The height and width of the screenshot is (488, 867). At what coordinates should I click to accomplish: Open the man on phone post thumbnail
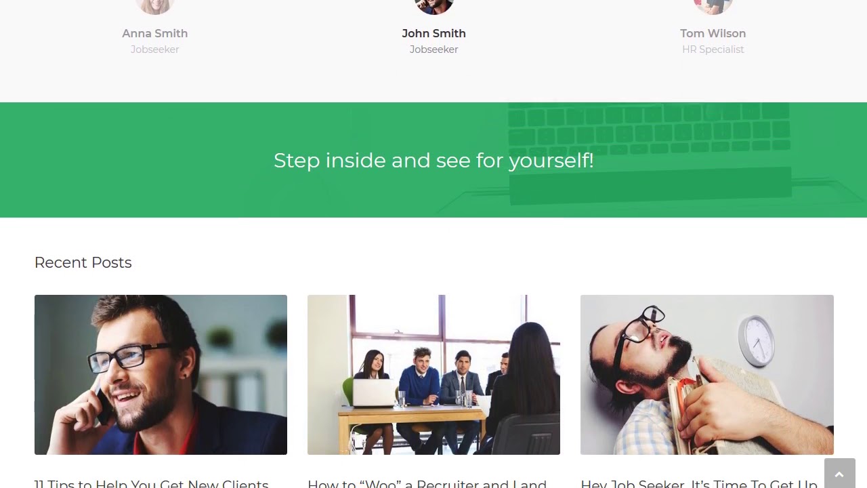pyautogui.click(x=161, y=375)
